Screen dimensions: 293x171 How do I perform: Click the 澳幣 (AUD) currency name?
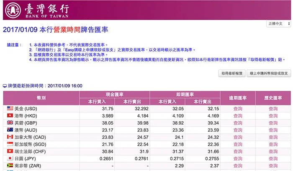(x=26, y=130)
